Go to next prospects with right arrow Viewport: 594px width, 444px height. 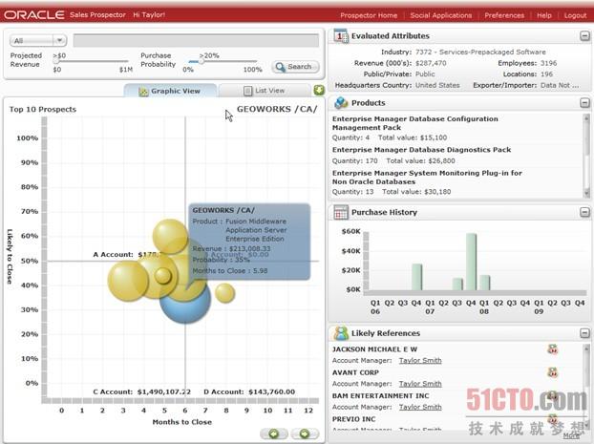(305, 433)
